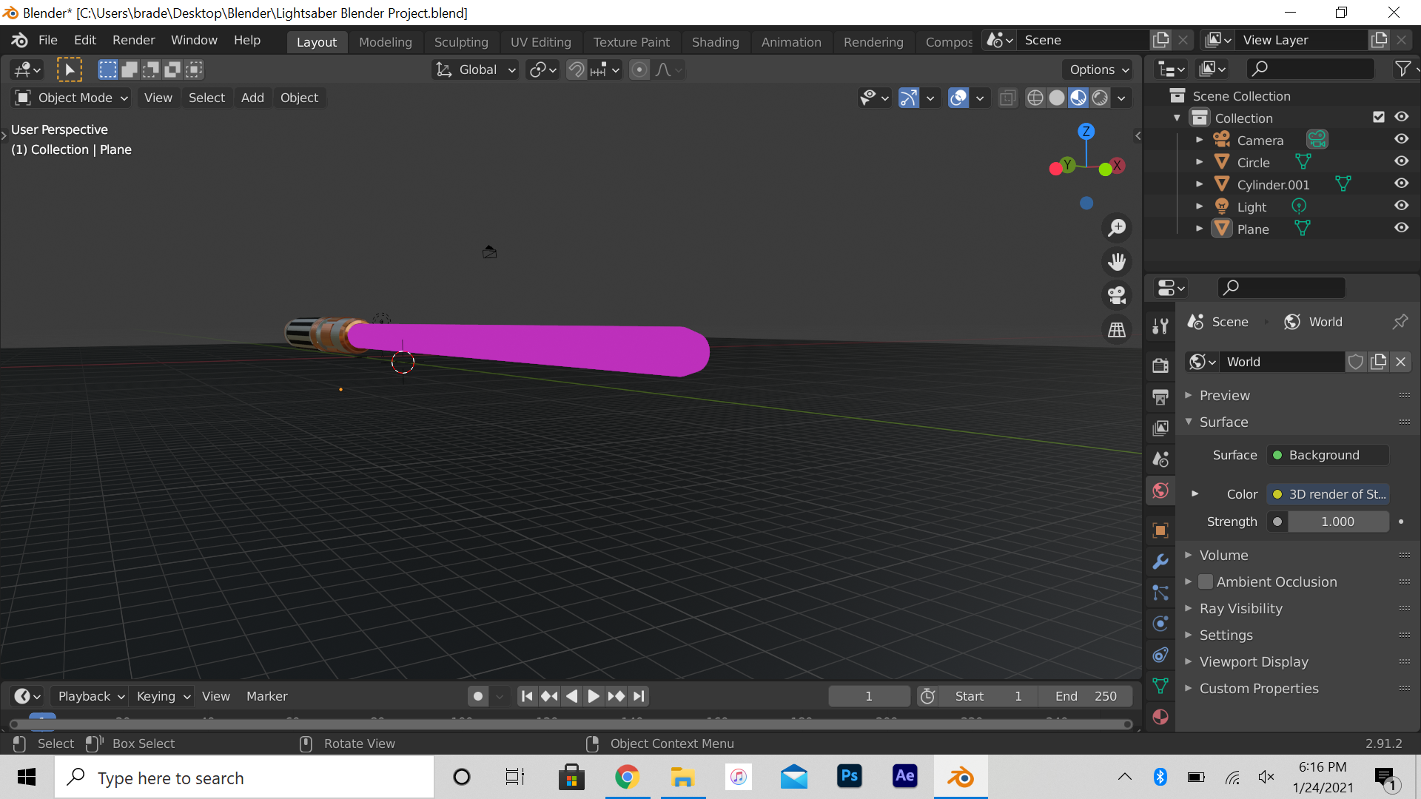Enable the Ambient Occlusion checkbox

coord(1206,581)
